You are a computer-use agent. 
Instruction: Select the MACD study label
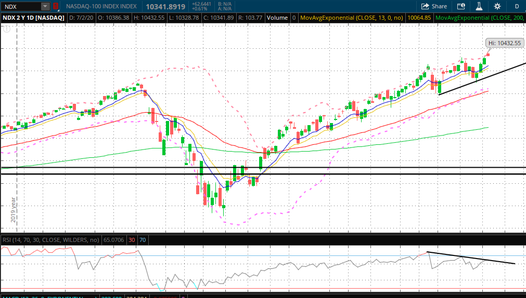click(50, 296)
